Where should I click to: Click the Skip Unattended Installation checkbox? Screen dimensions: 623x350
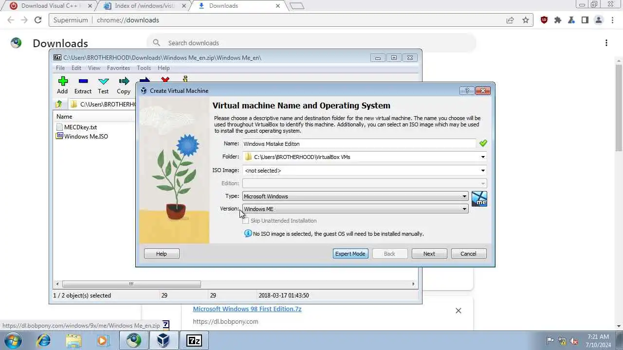[x=246, y=221]
